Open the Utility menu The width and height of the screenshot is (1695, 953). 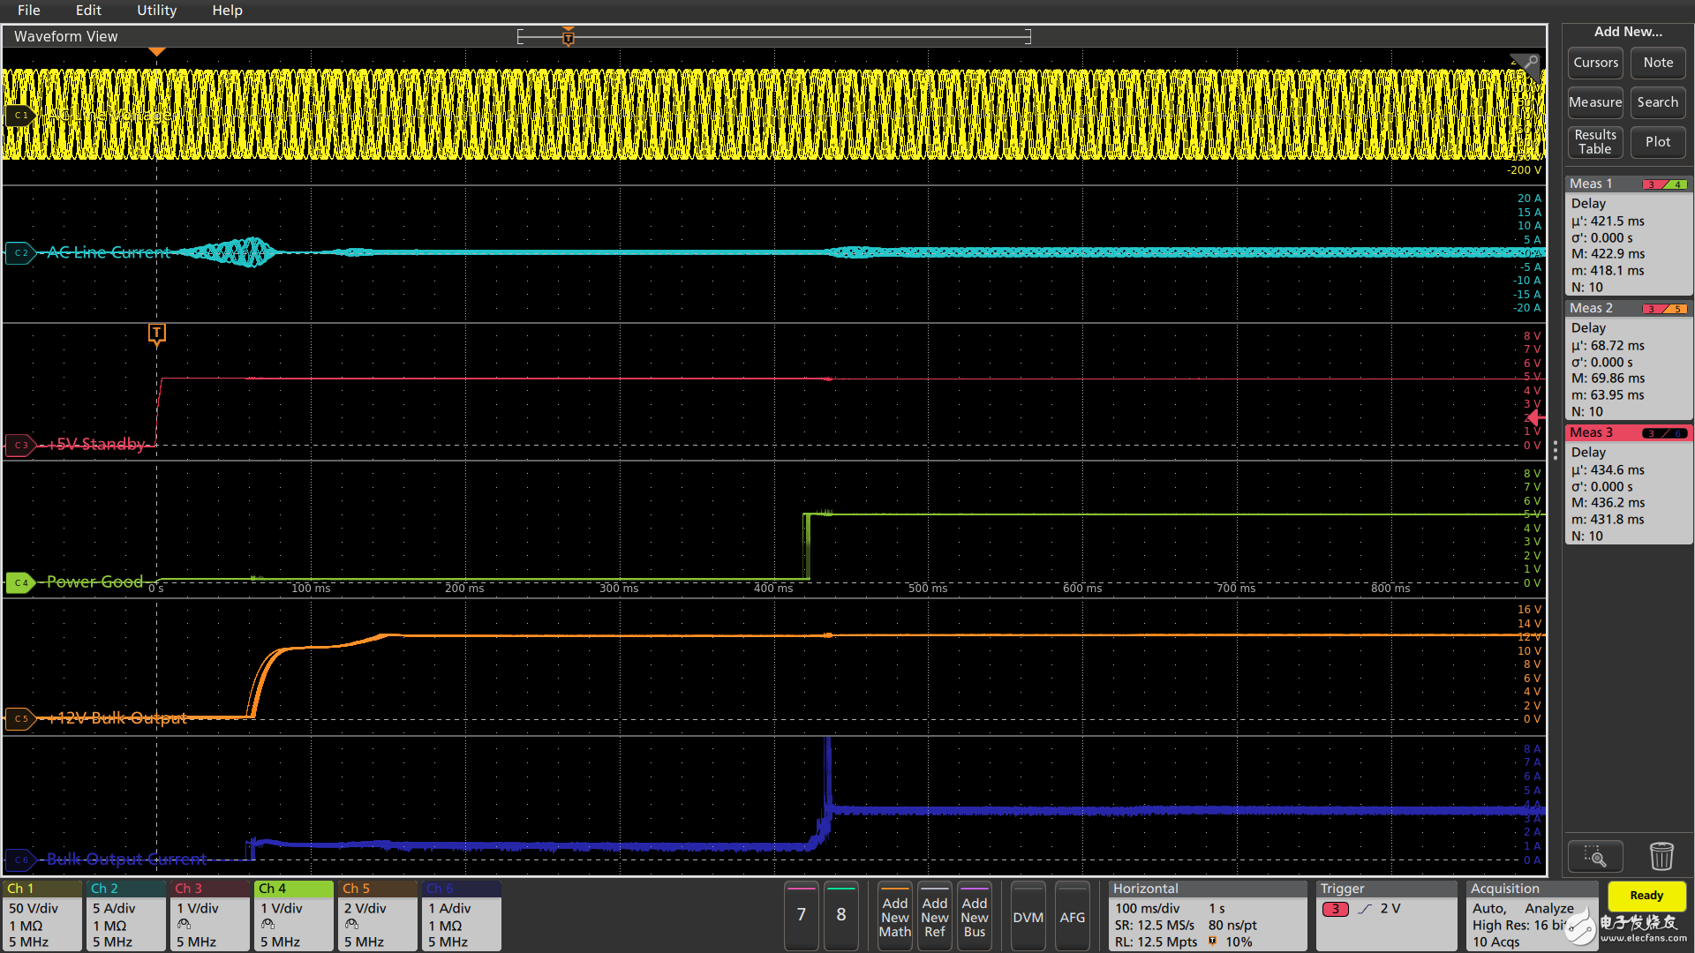click(154, 11)
